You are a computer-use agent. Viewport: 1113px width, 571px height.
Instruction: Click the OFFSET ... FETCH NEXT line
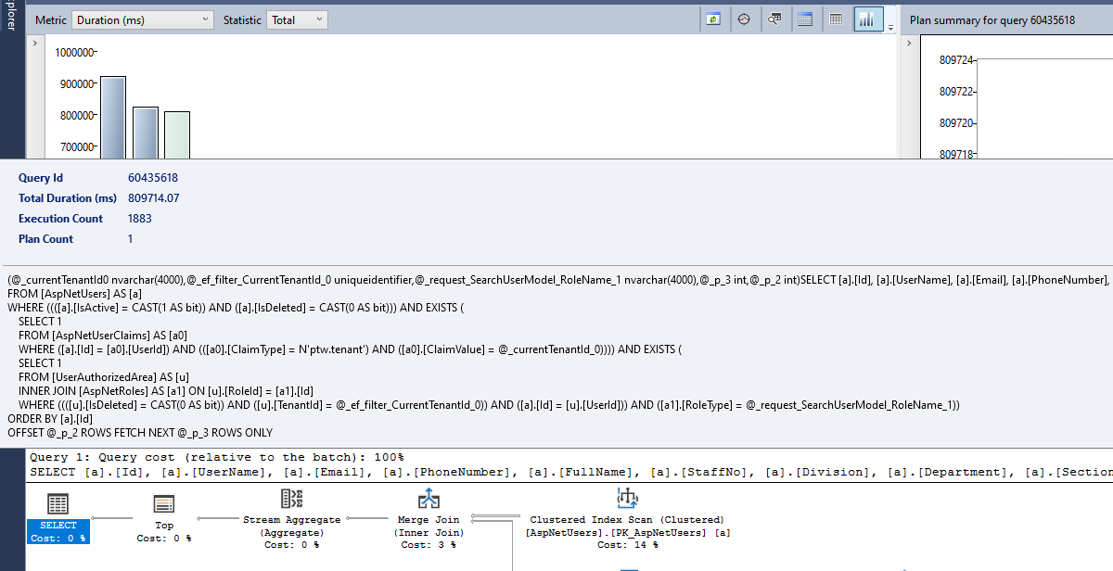140,432
